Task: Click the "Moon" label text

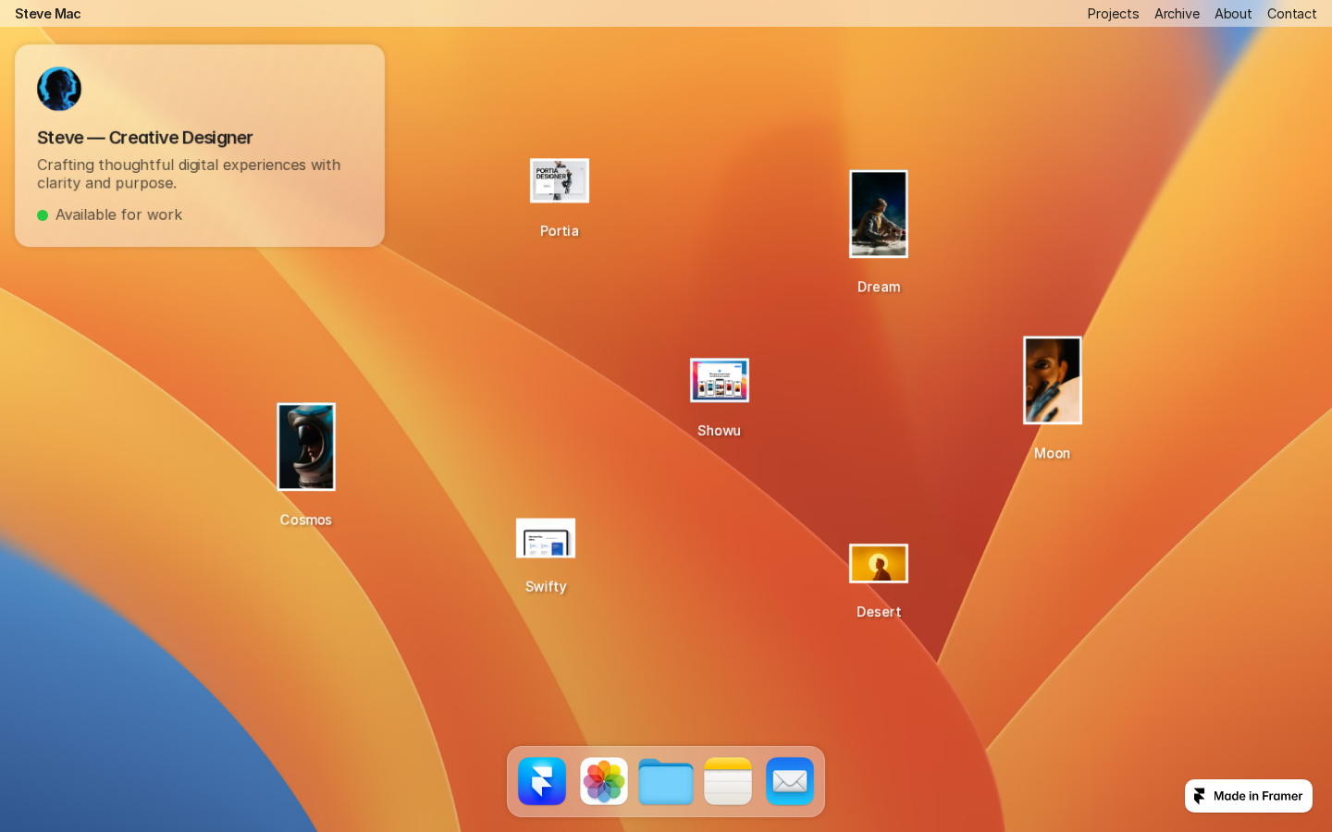Action: [1053, 453]
